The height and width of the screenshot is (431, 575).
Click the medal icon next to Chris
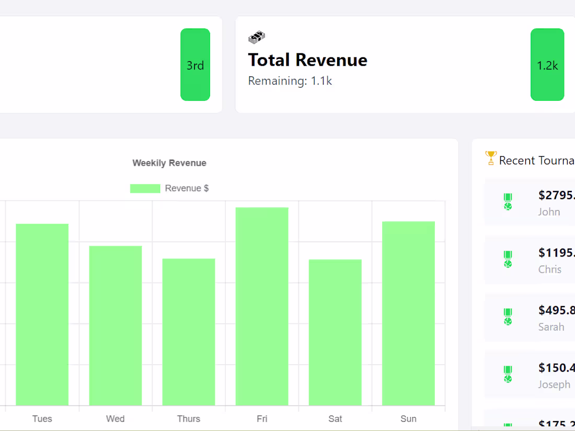click(508, 259)
